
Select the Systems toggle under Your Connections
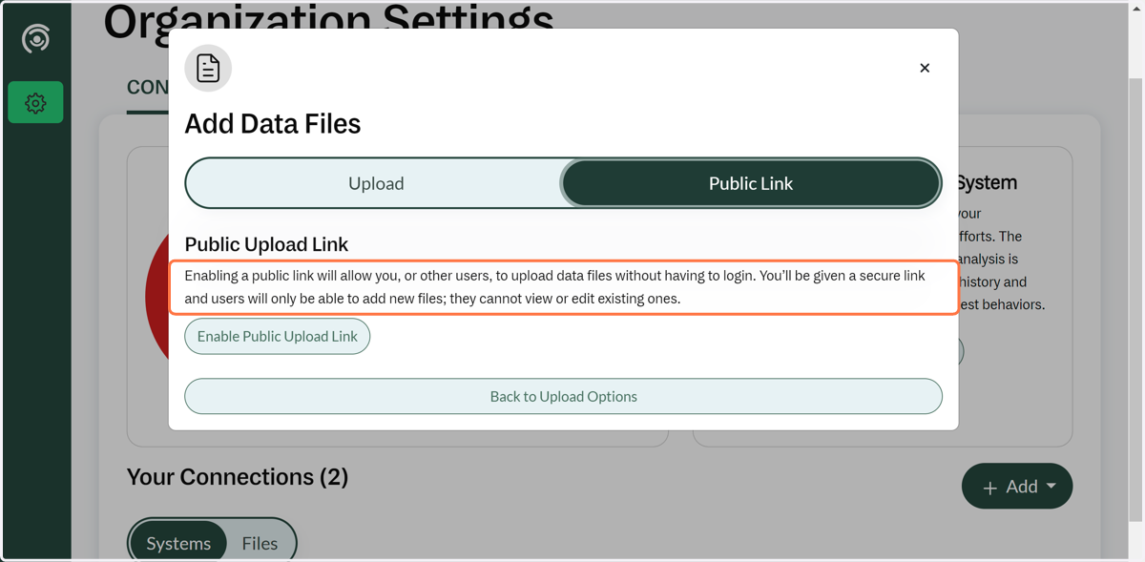[x=178, y=543]
